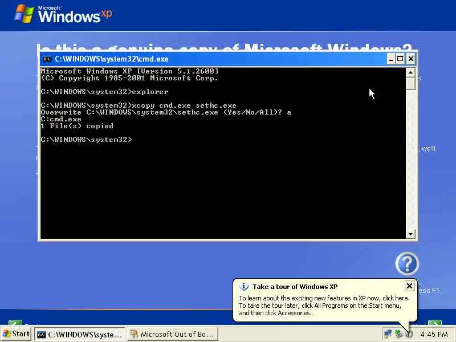Click the Windows XP tour tray icon
Viewport: 456px width, 342px height.
point(409,335)
